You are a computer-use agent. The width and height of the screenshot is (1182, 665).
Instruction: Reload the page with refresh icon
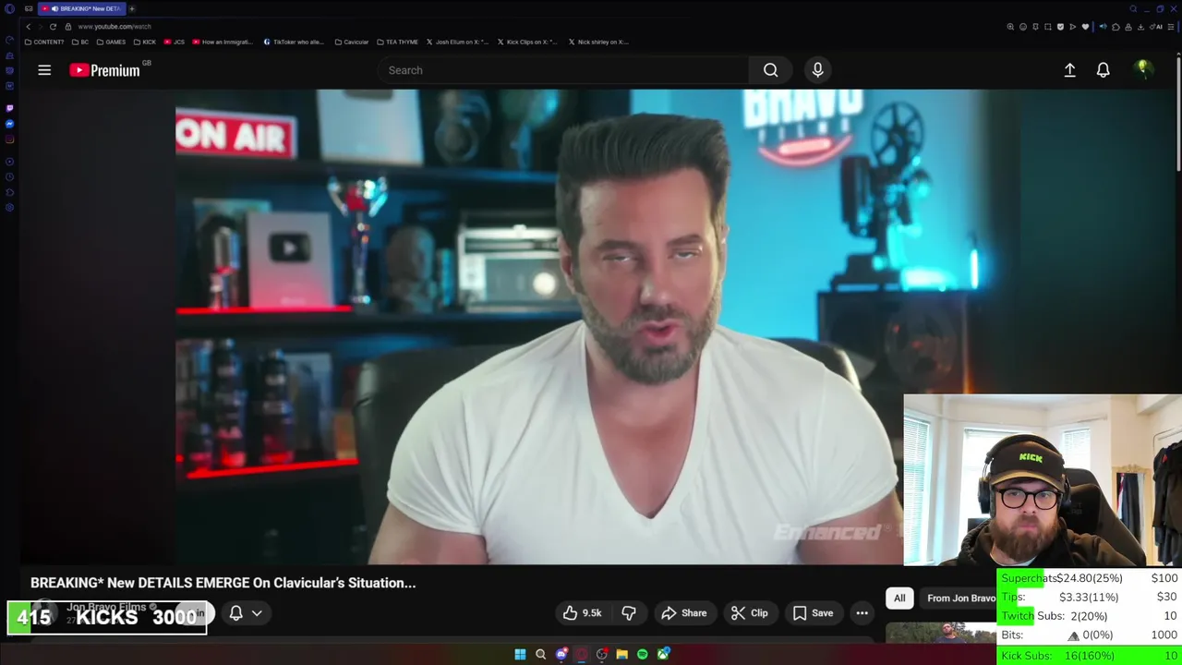pos(53,27)
